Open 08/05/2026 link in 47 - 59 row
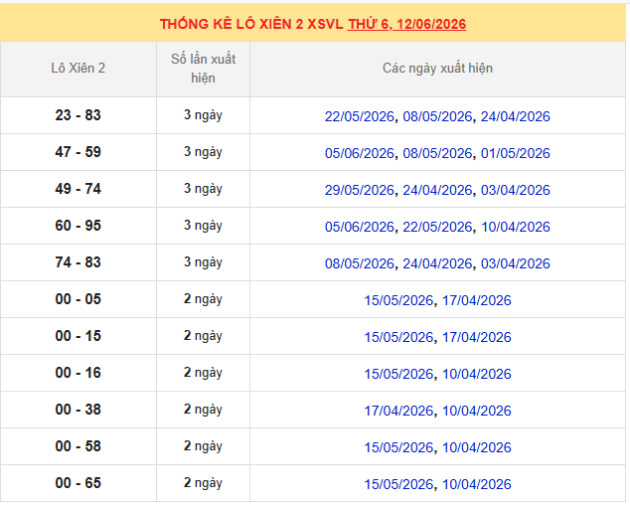630x506 pixels. (437, 153)
